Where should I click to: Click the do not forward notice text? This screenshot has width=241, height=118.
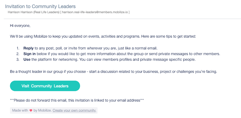77,100
